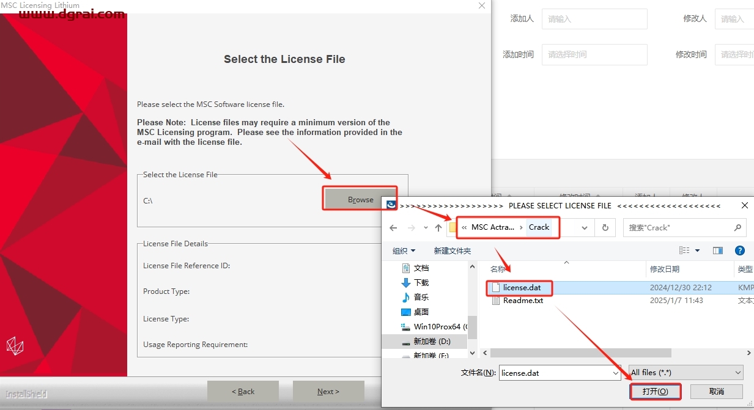Close the PLEASE SELECT LICENSE FILE dialog
This screenshot has width=754, height=410.
(x=744, y=205)
